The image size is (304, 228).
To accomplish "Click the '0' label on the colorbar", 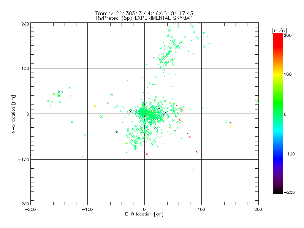I will (x=285, y=114).
